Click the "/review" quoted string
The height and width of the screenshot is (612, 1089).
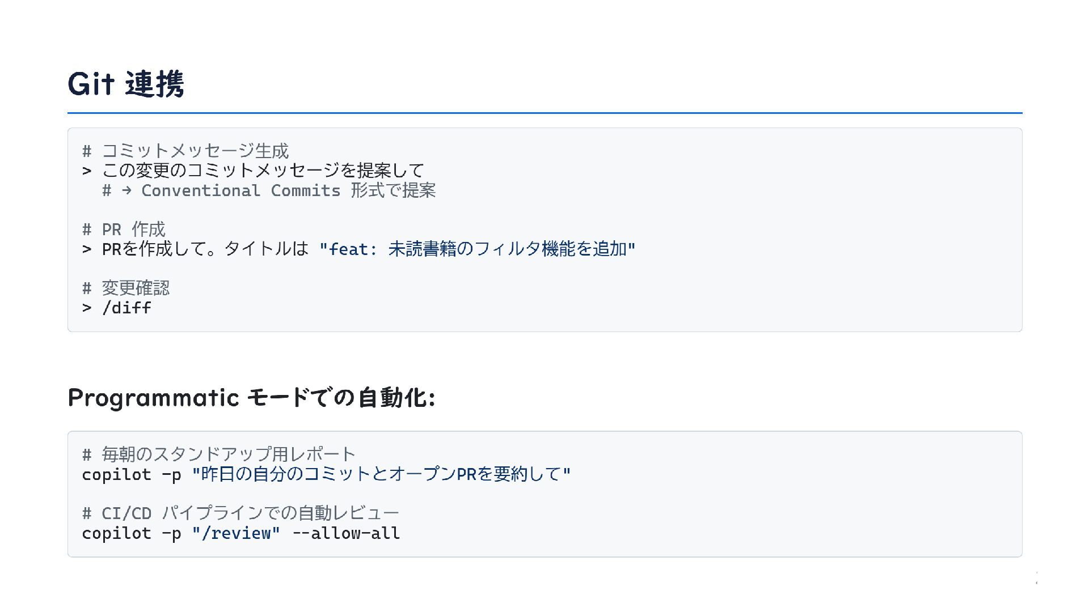(x=236, y=533)
